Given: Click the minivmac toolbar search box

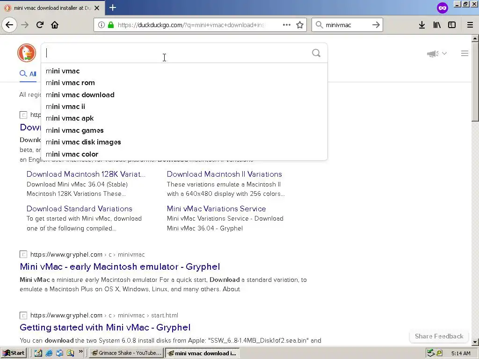Looking at the screenshot, I should pyautogui.click(x=347, y=25).
